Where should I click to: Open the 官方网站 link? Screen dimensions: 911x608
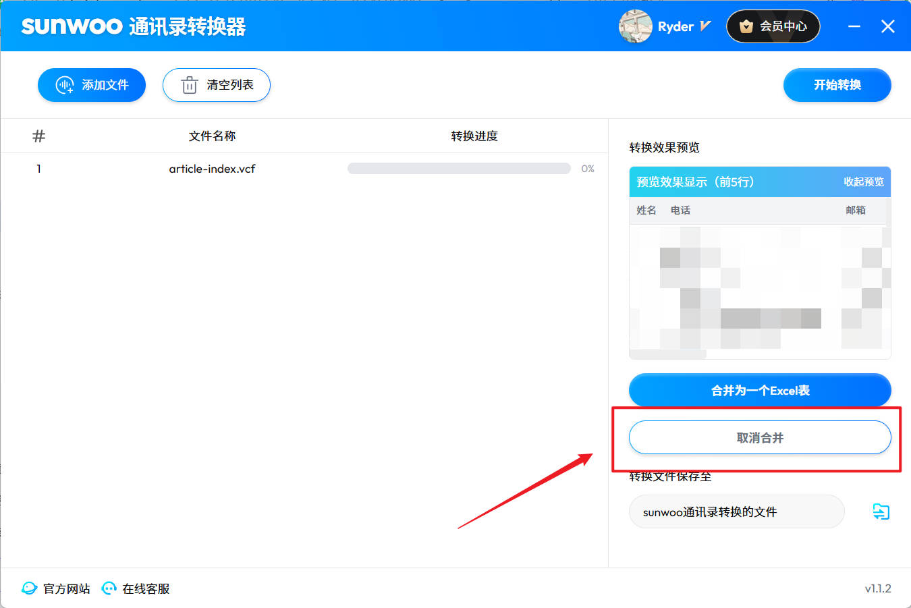[56, 588]
